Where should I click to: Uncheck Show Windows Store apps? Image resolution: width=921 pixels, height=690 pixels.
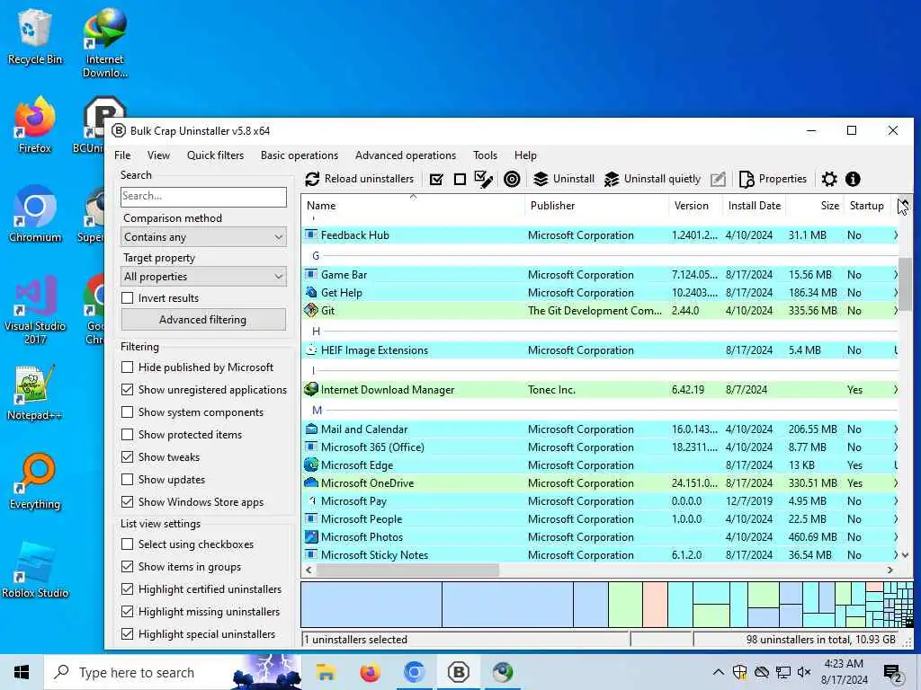127,501
